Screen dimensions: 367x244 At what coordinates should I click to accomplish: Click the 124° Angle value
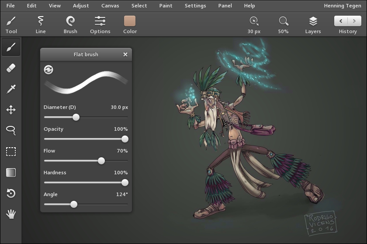click(122, 194)
